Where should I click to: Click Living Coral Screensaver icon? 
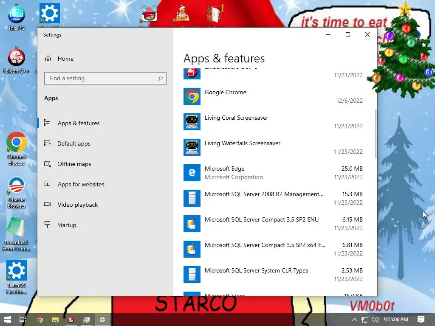(x=192, y=122)
